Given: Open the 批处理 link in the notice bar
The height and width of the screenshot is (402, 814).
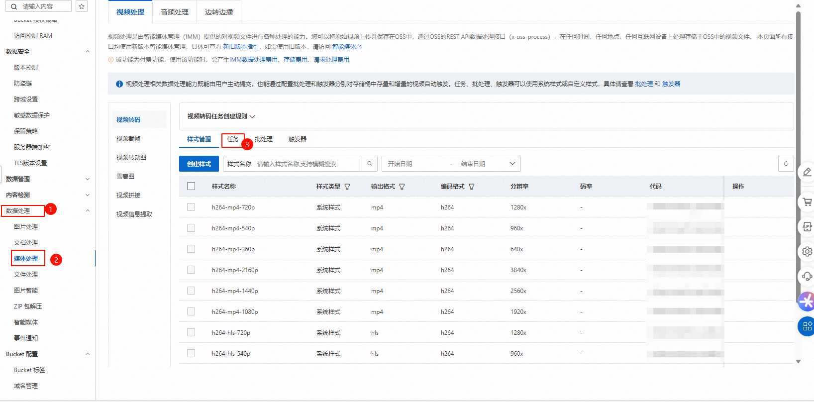Looking at the screenshot, I should point(644,84).
